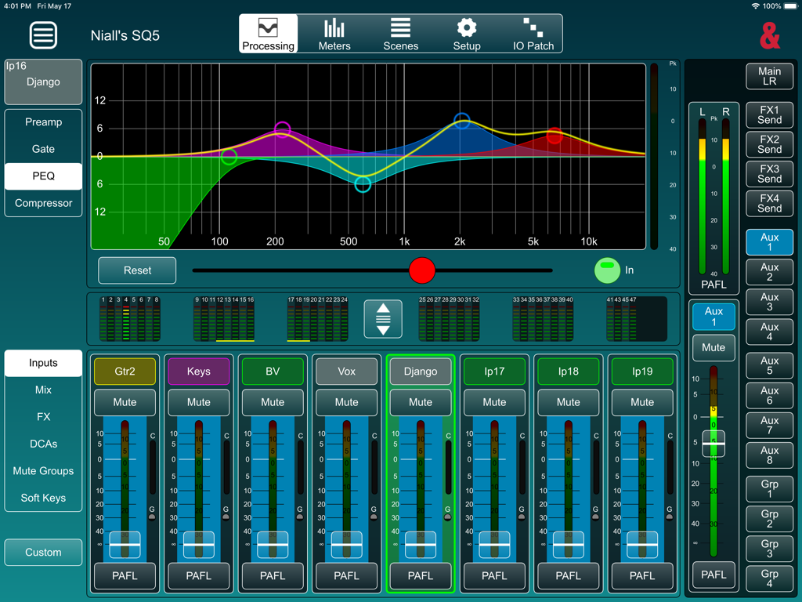This screenshot has height=602, width=802.
Task: Open the IO Patch icon
Action: [x=533, y=33]
